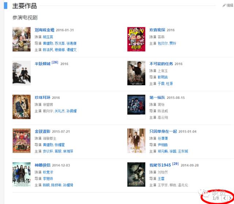Click director 耿明吉 link
The width and height of the screenshot is (234, 204).
pyautogui.click(x=163, y=77)
